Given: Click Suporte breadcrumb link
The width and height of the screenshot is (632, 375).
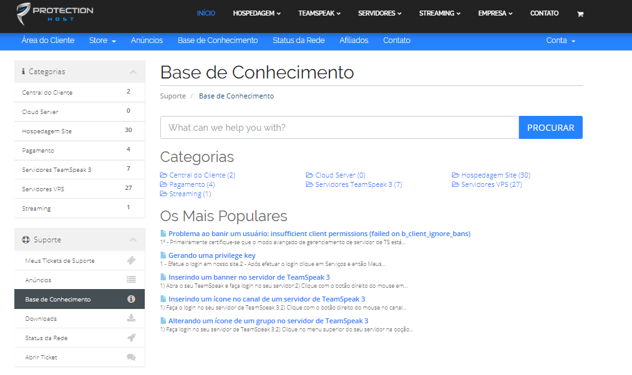Looking at the screenshot, I should (x=173, y=96).
